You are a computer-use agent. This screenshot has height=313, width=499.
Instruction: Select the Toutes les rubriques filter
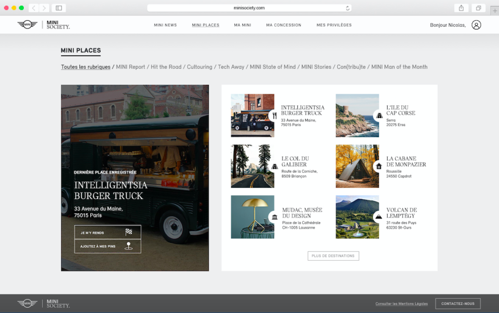86,67
